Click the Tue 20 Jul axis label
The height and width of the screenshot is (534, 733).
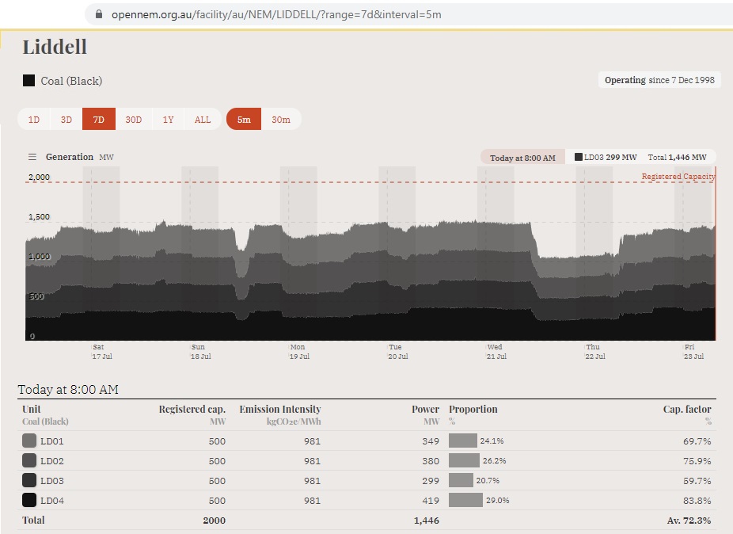pos(398,352)
